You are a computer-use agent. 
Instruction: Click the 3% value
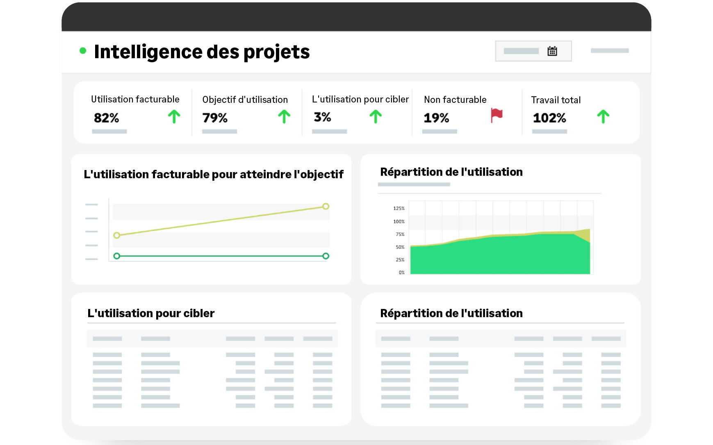coord(322,117)
